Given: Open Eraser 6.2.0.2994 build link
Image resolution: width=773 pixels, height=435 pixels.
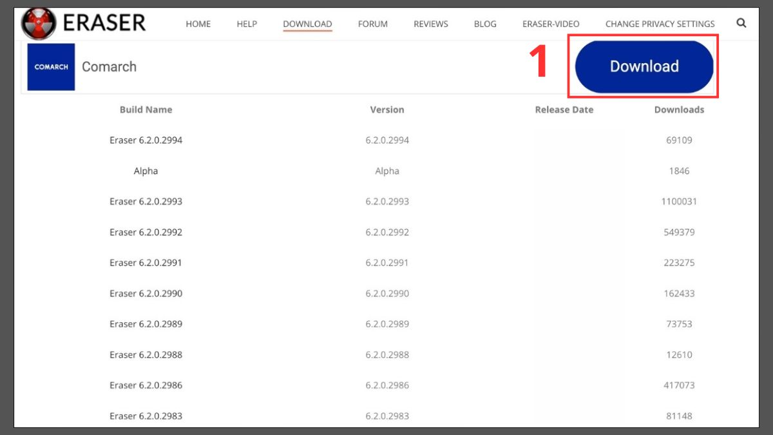Looking at the screenshot, I should 146,140.
